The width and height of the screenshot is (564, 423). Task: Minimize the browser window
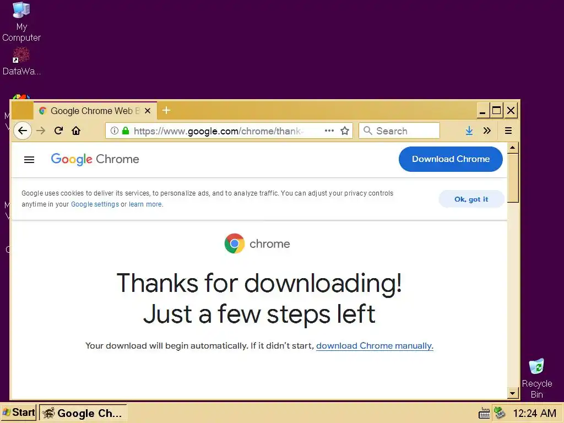[x=482, y=110]
